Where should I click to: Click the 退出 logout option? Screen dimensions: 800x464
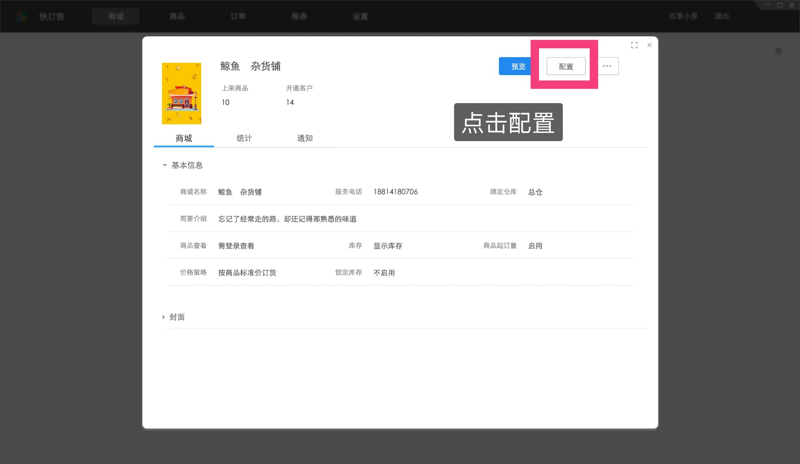721,16
